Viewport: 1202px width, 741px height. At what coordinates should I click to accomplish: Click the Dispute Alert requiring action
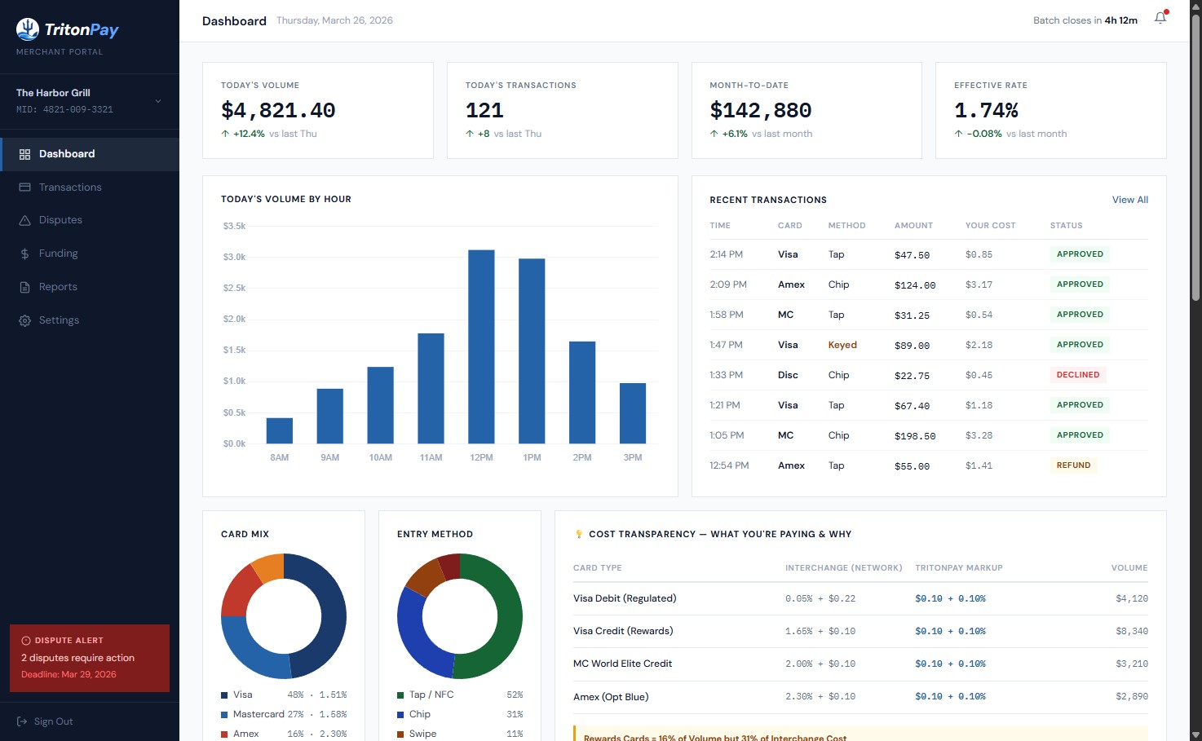(89, 658)
